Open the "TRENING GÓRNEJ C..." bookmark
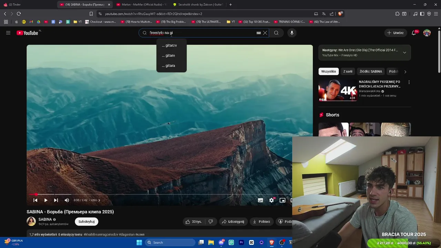Viewport: 441px width, 248px height. click(x=289, y=22)
